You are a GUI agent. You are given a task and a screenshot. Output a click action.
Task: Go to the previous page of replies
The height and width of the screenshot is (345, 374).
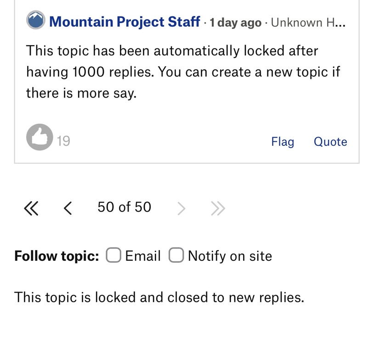[x=68, y=209]
